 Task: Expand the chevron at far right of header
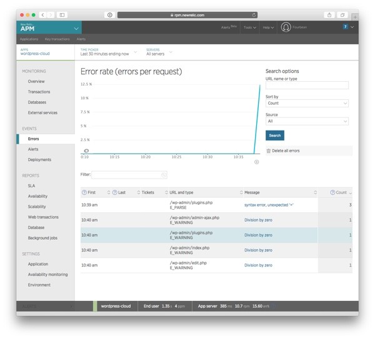point(352,27)
